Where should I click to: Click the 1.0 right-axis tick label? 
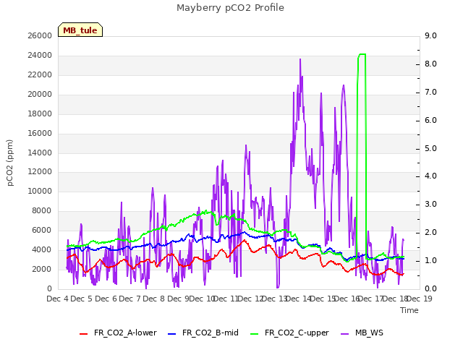430,260
